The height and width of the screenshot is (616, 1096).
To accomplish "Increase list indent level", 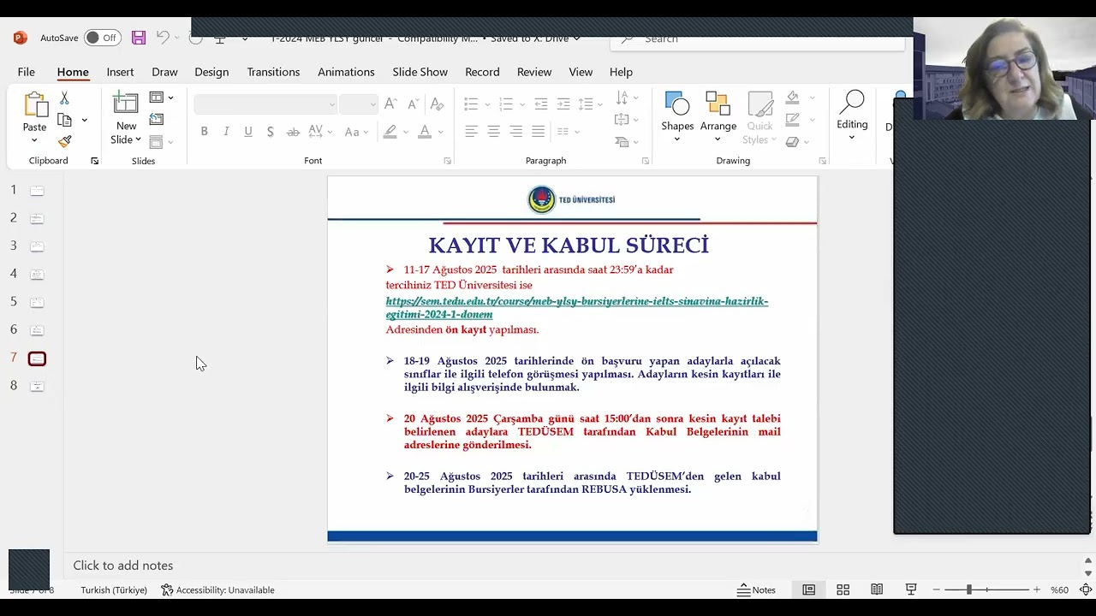I will (x=563, y=104).
